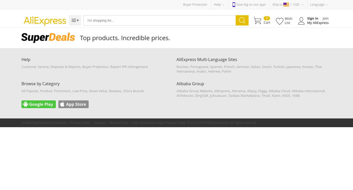
Task: Select the Arabic language site
Action: (x=201, y=71)
